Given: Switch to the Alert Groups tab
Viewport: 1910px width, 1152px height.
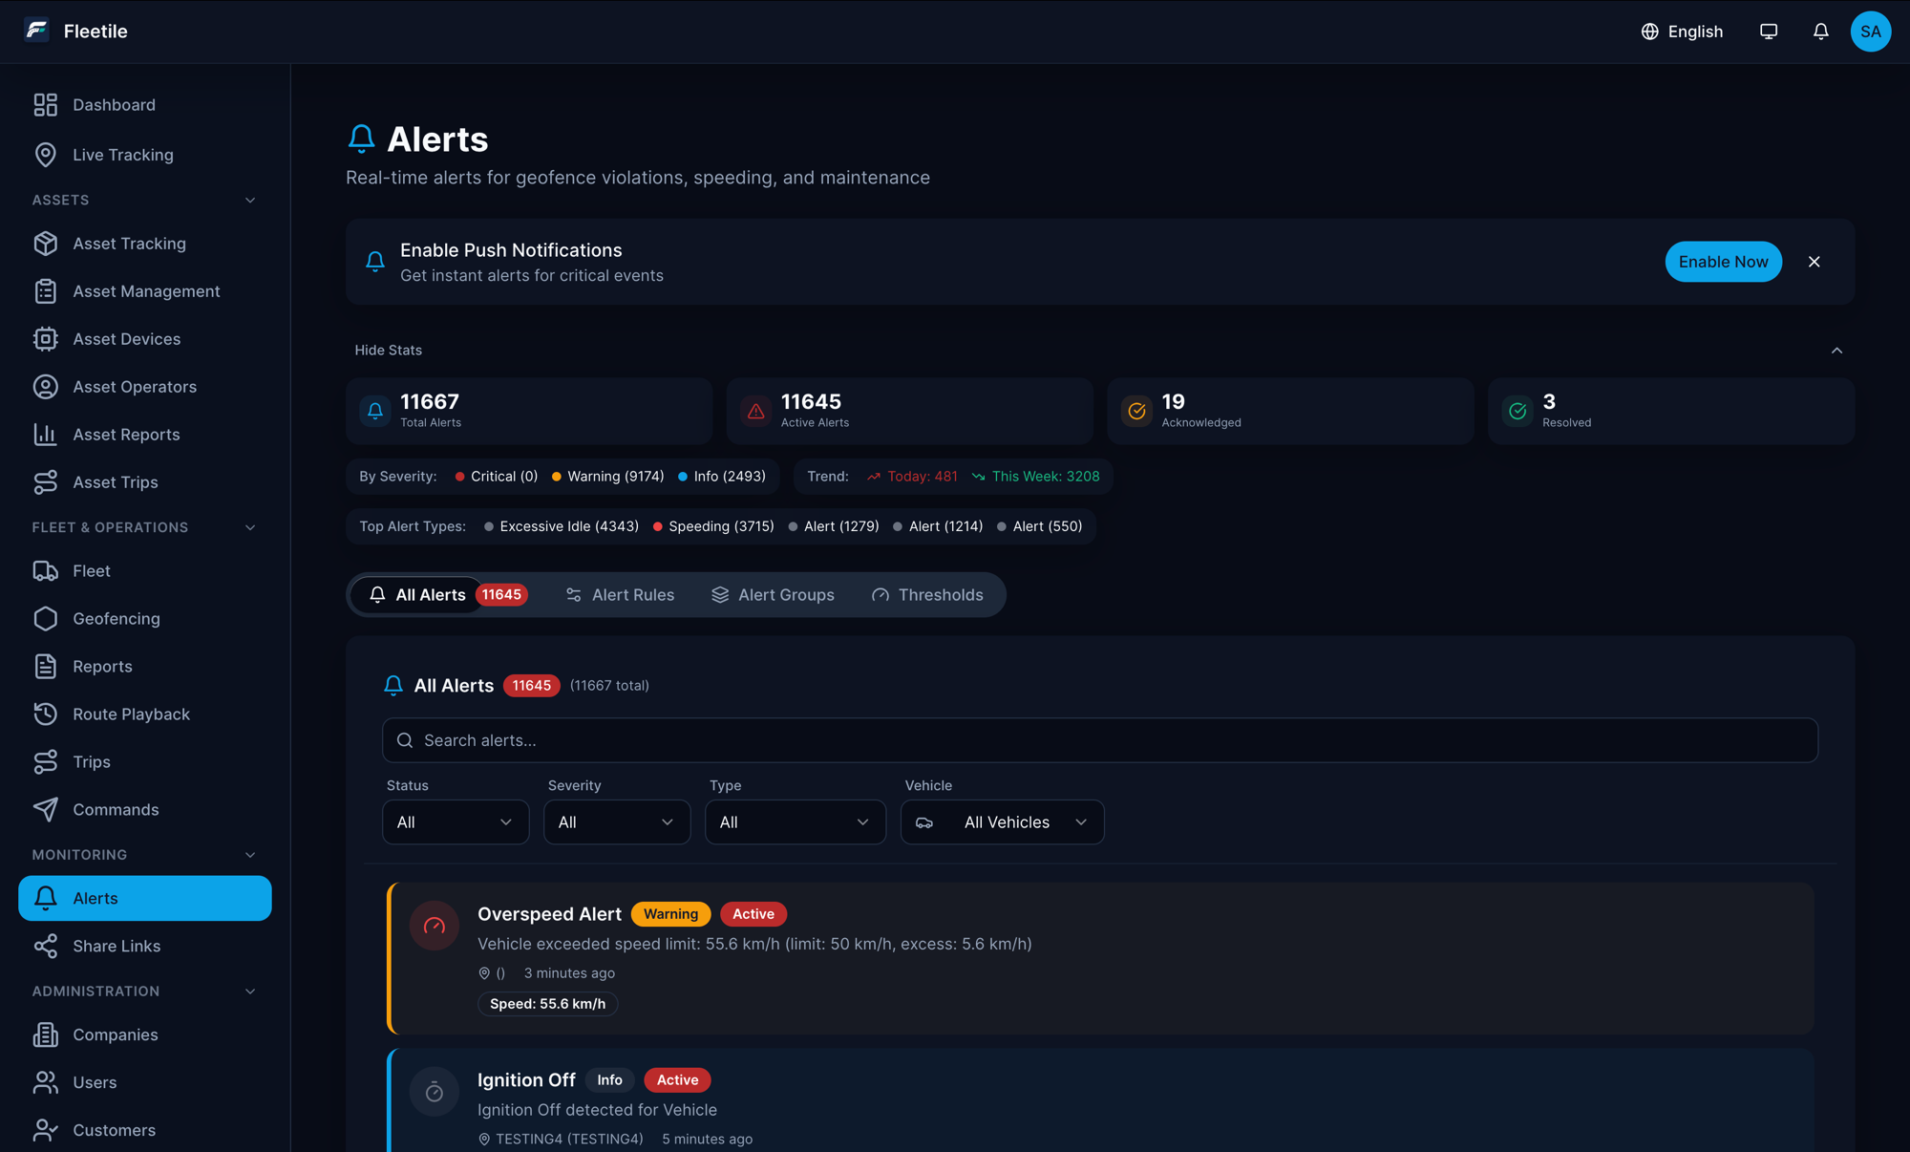Looking at the screenshot, I should [773, 595].
